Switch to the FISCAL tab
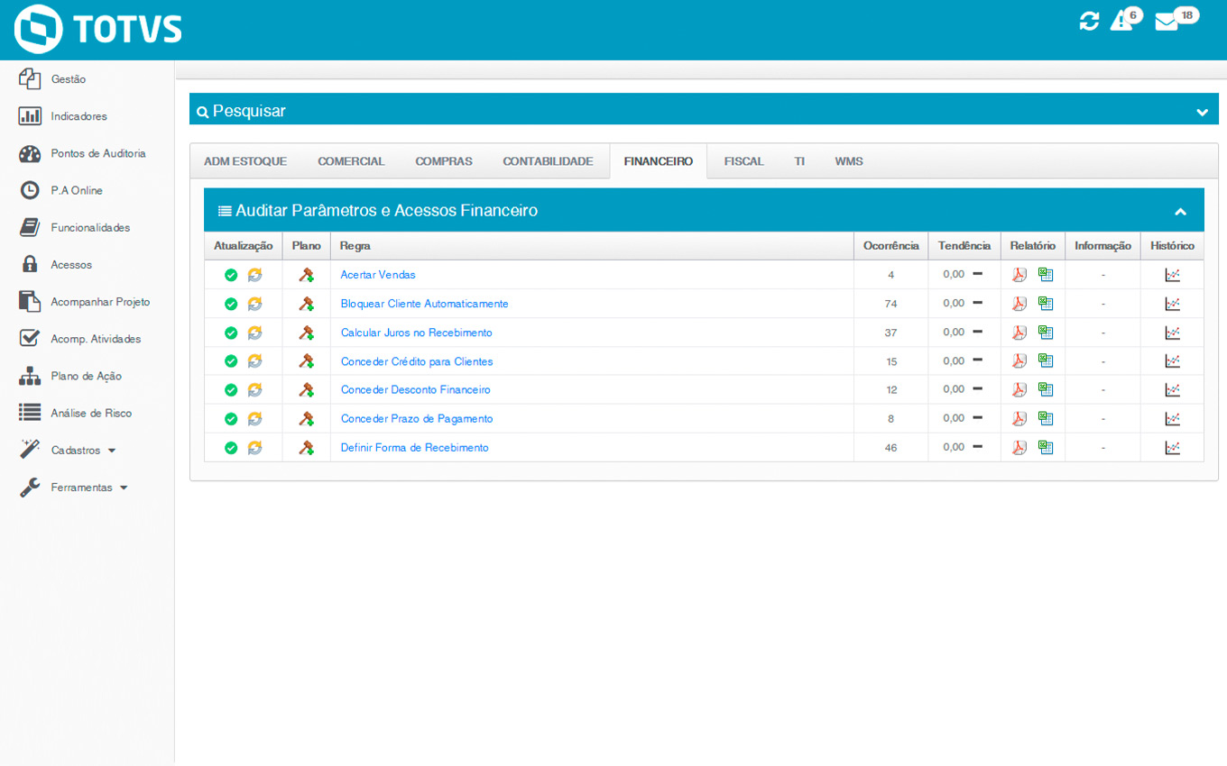1227x766 pixels. click(743, 161)
